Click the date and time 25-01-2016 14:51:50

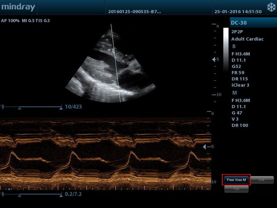click(238, 12)
